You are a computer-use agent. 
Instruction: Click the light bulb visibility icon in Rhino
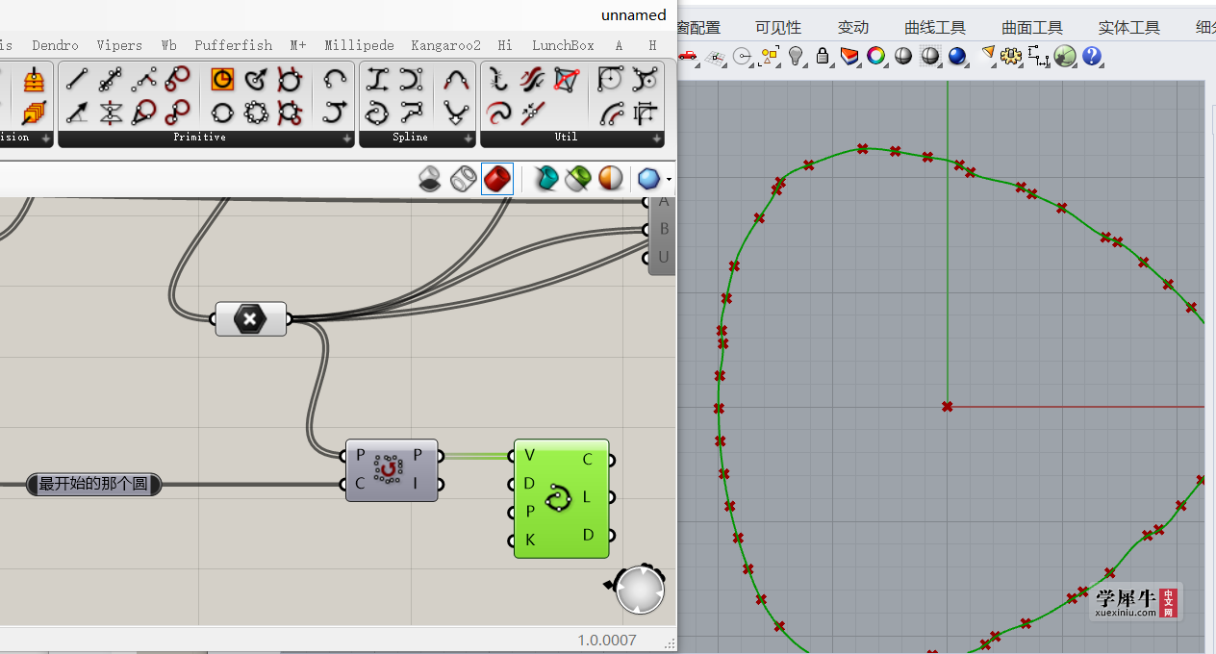pyautogui.click(x=796, y=57)
